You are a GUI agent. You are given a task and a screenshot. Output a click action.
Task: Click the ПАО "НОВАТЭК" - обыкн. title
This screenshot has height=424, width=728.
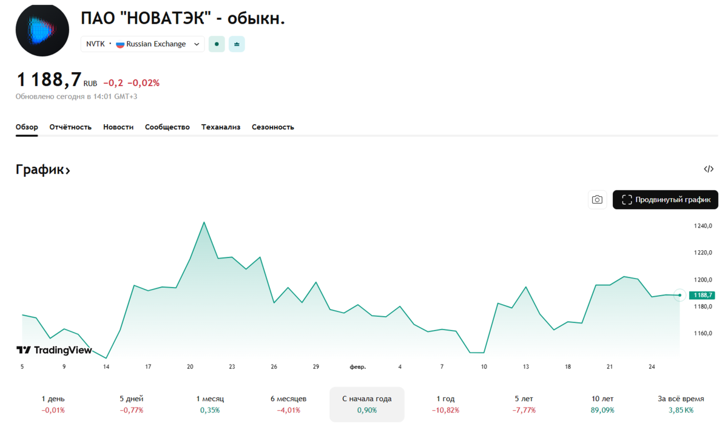[x=183, y=18]
